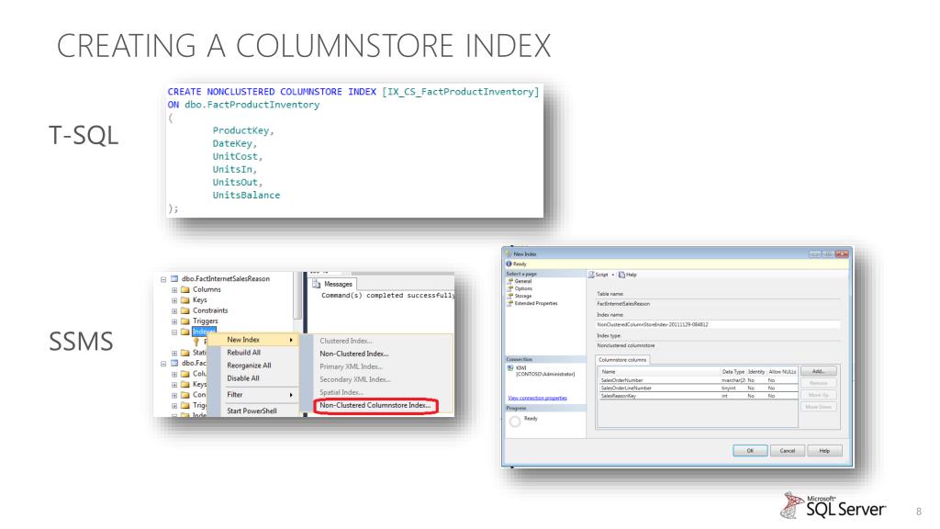Select Primary XML Index... in submenu
Screen dimensions: 940x529
click(x=352, y=366)
